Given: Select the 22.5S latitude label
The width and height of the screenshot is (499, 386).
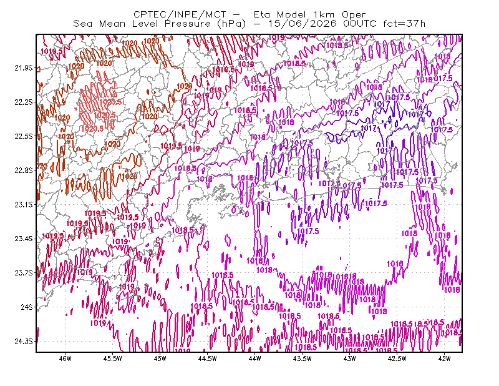Looking at the screenshot, I should pyautogui.click(x=24, y=136).
